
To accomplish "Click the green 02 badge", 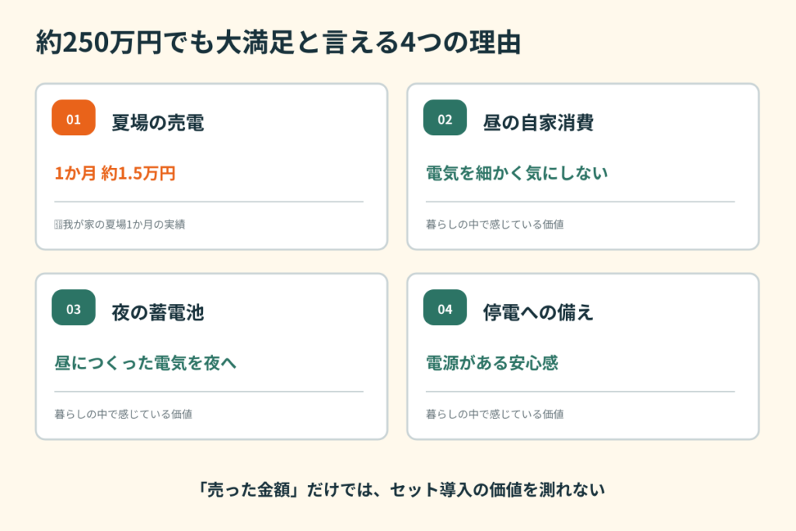I will tap(445, 117).
